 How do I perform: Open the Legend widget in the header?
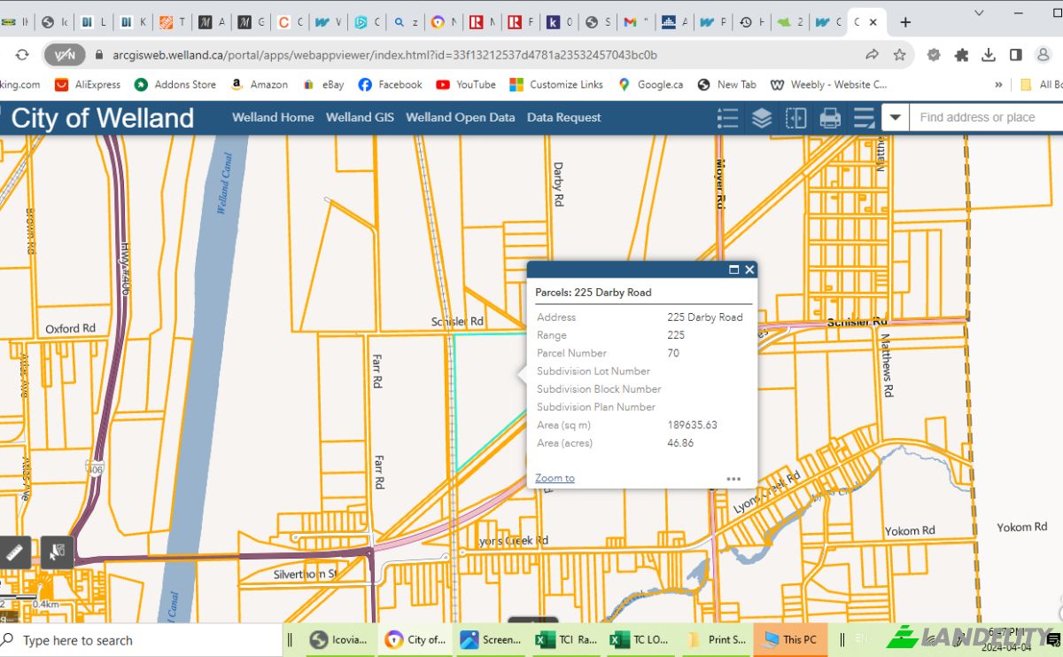(x=727, y=118)
